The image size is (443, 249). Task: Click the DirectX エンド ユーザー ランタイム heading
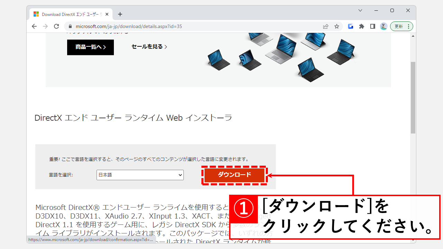pos(133,118)
